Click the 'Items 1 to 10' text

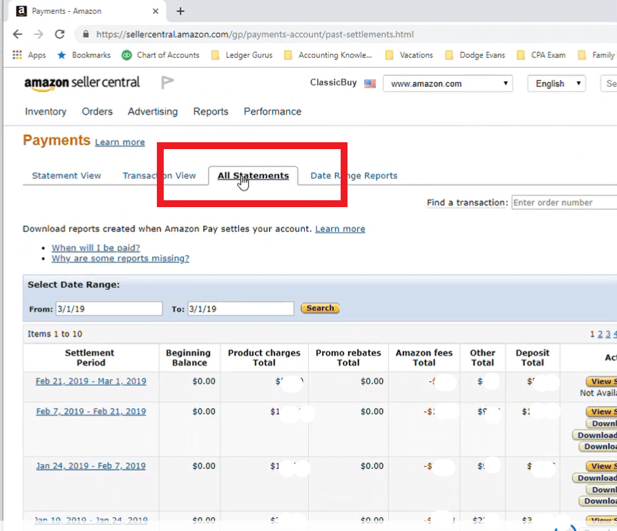[x=55, y=334]
